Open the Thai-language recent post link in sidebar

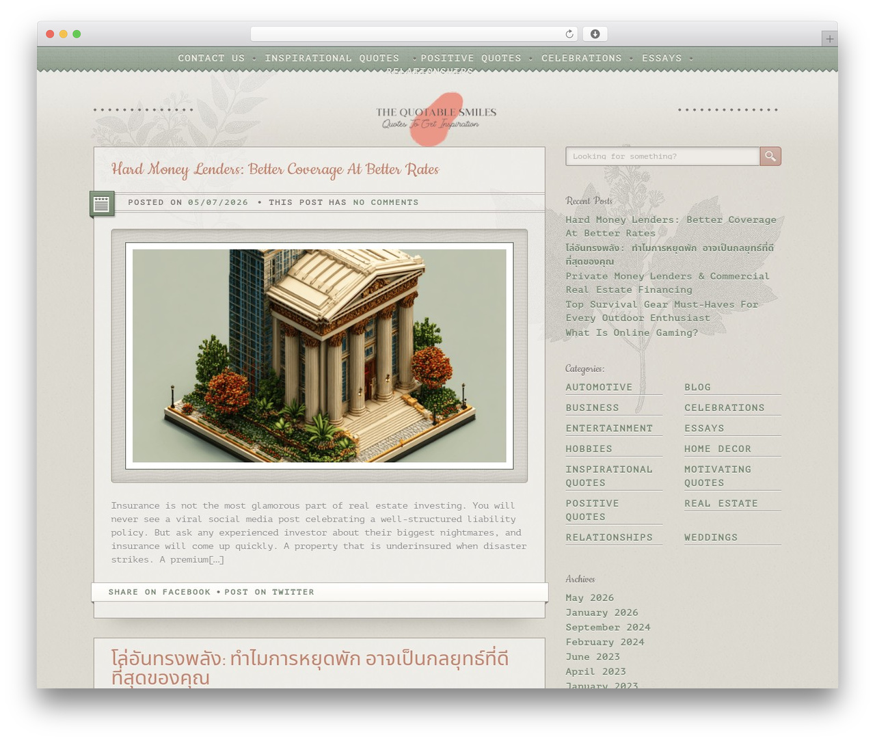[669, 254]
